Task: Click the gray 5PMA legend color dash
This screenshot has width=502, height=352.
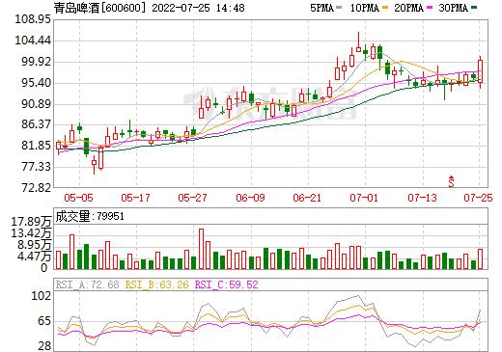Action: [x=339, y=8]
